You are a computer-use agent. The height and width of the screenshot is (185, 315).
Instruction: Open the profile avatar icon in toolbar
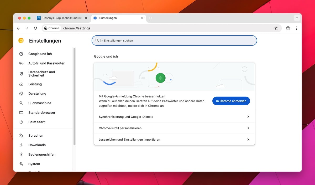pos(288,28)
